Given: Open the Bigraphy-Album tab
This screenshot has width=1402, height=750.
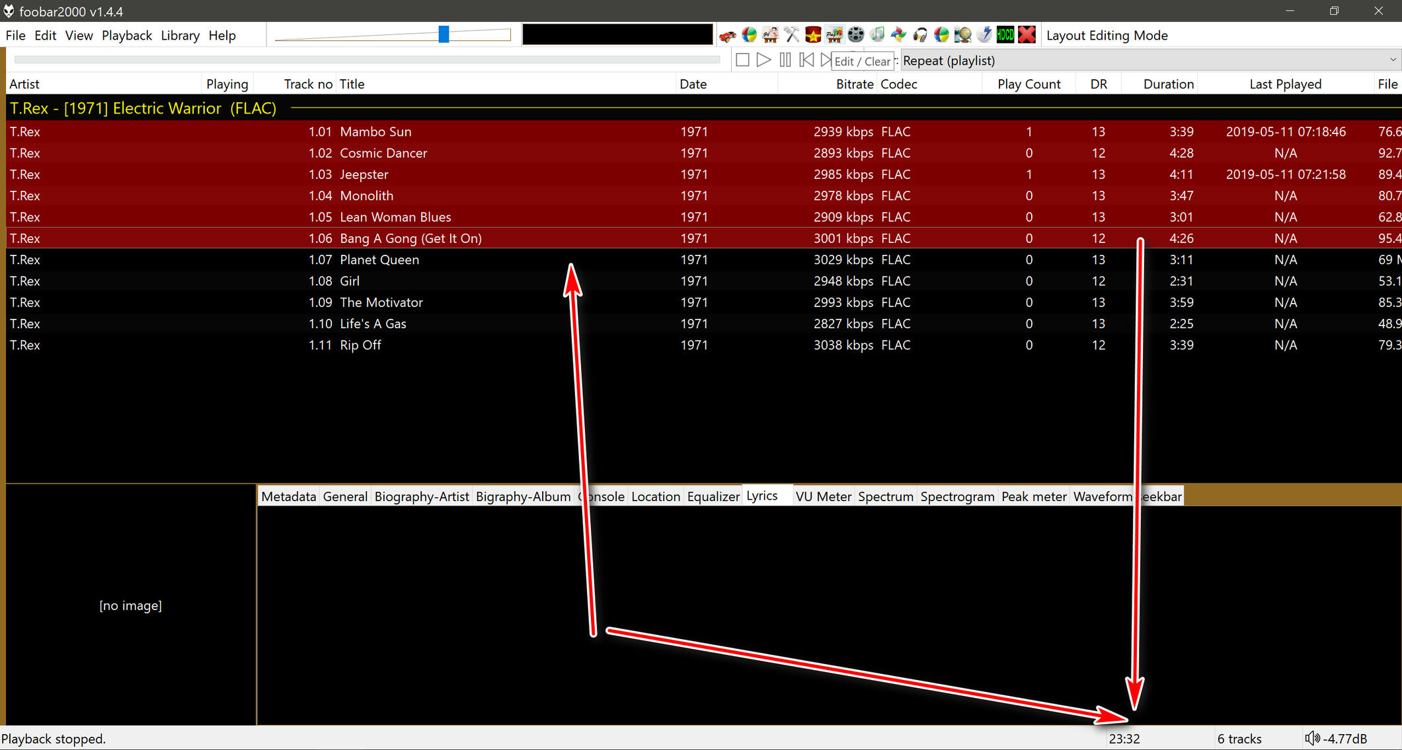Looking at the screenshot, I should 523,496.
